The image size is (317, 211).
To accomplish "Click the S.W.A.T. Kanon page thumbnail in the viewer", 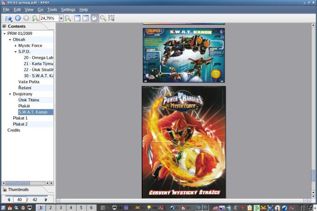I will (184, 55).
